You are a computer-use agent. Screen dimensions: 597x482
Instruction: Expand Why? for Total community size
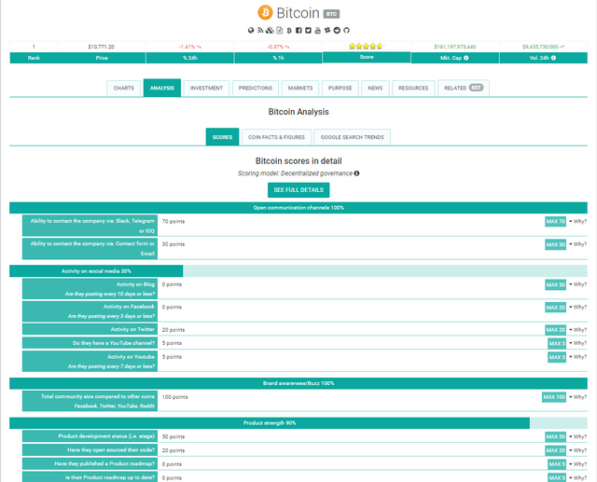pos(578,397)
